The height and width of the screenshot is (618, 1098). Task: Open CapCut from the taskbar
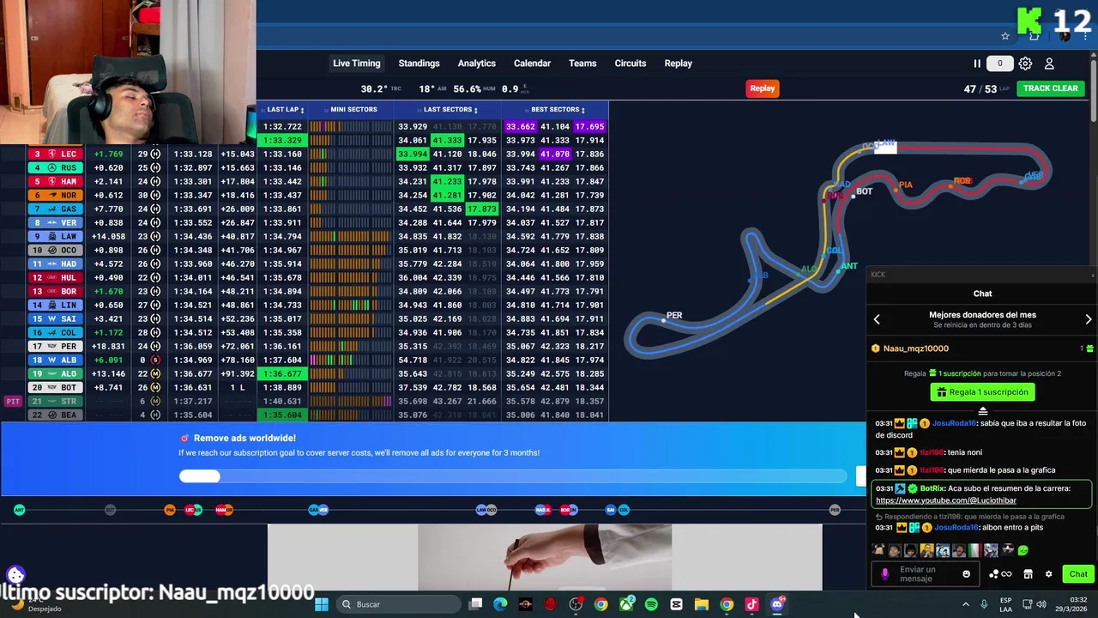pyautogui.click(x=676, y=604)
